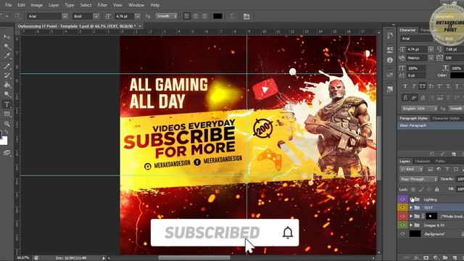Select the Paint Bucket tool
Viewport: 464px width, 261px height.
[x=7, y=85]
